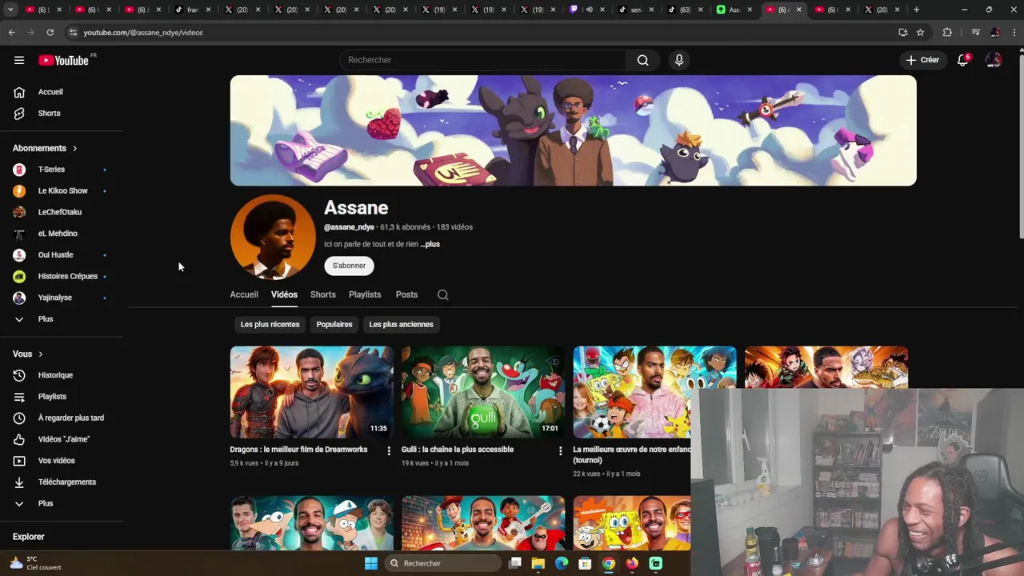Viewport: 1024px width, 576px height.
Task: Click the taskbar Rechercher search box
Action: pyautogui.click(x=442, y=563)
